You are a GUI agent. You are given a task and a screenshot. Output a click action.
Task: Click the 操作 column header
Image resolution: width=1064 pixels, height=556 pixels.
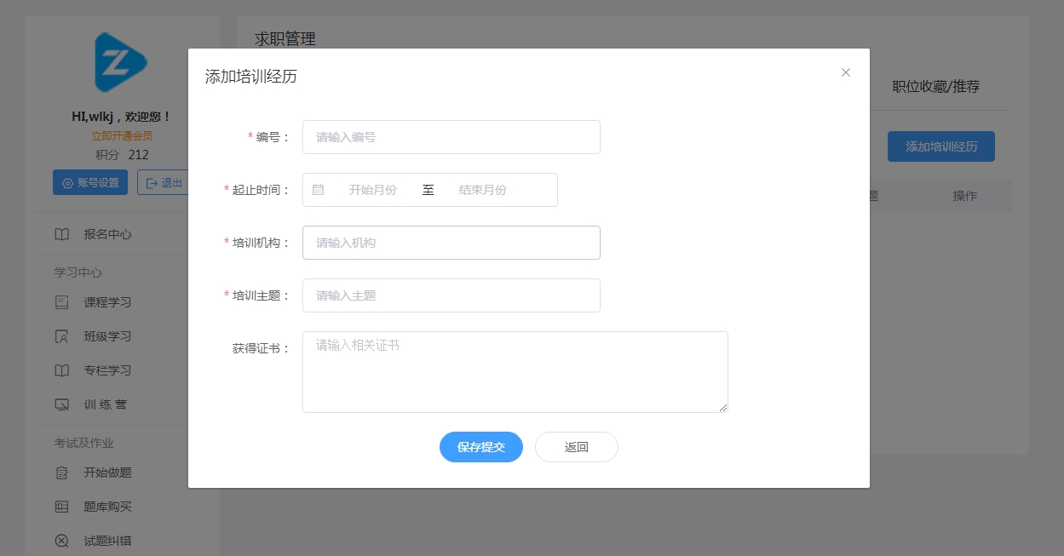coord(965,196)
